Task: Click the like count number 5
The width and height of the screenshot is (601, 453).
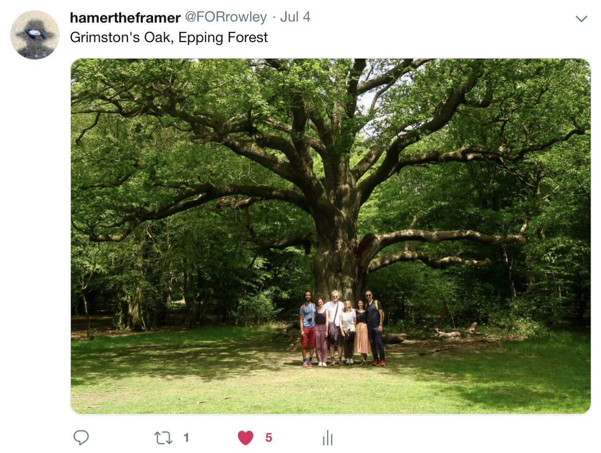Action: click(269, 437)
